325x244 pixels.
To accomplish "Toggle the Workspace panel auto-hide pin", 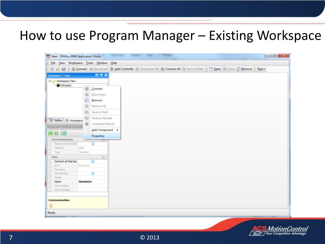I will [x=101, y=75].
